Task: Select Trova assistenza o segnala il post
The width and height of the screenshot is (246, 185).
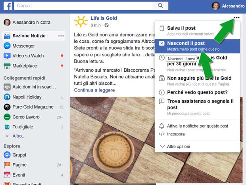Action: tap(197, 107)
